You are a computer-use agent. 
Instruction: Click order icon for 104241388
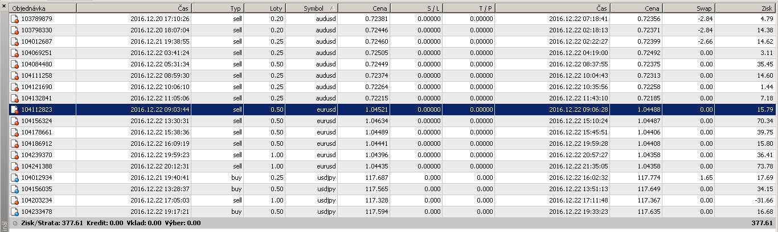(15, 166)
